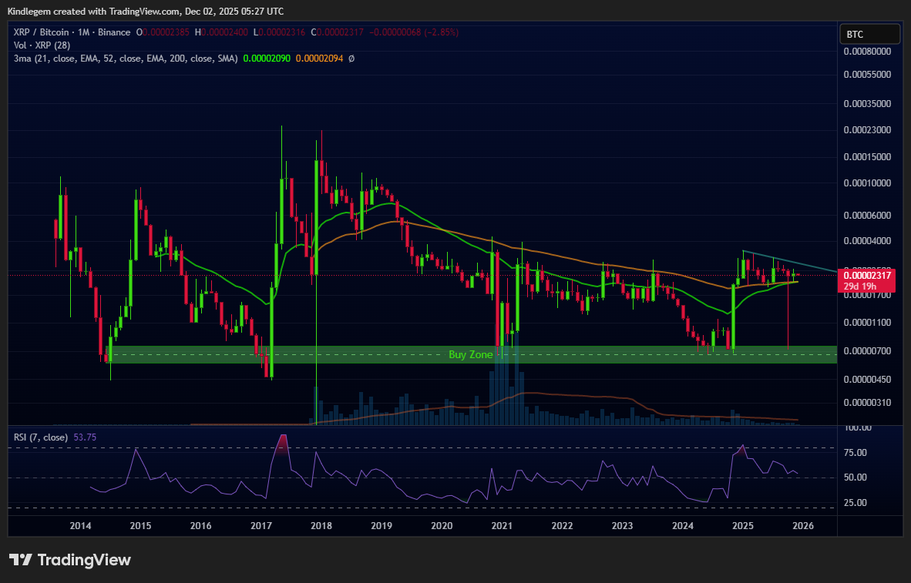911x583 pixels.
Task: Click the RSI value 53.75
Action: click(x=85, y=437)
